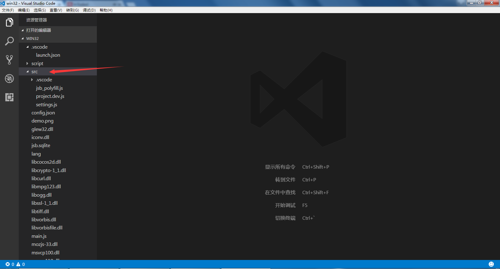Collapse the 打开的编辑器 section

point(22,30)
